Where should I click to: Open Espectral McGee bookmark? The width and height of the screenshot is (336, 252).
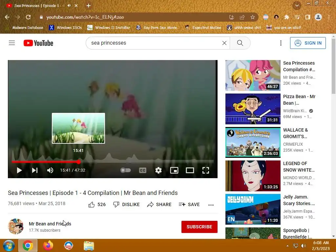pyautogui.click(x=203, y=28)
